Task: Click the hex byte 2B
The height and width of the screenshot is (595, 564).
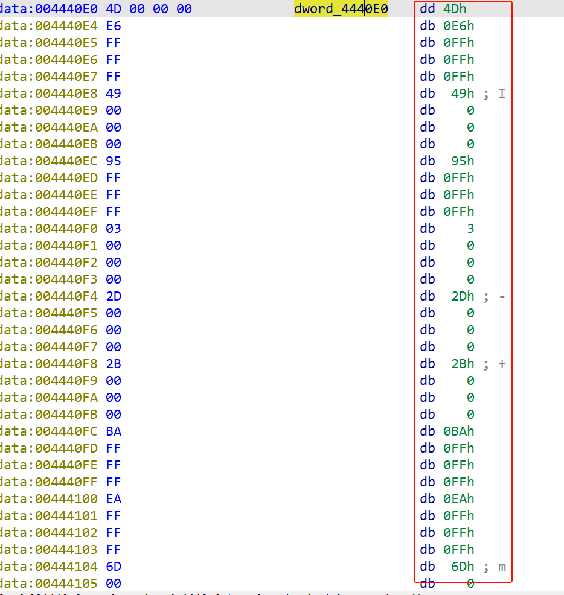Action: pyautogui.click(x=114, y=363)
